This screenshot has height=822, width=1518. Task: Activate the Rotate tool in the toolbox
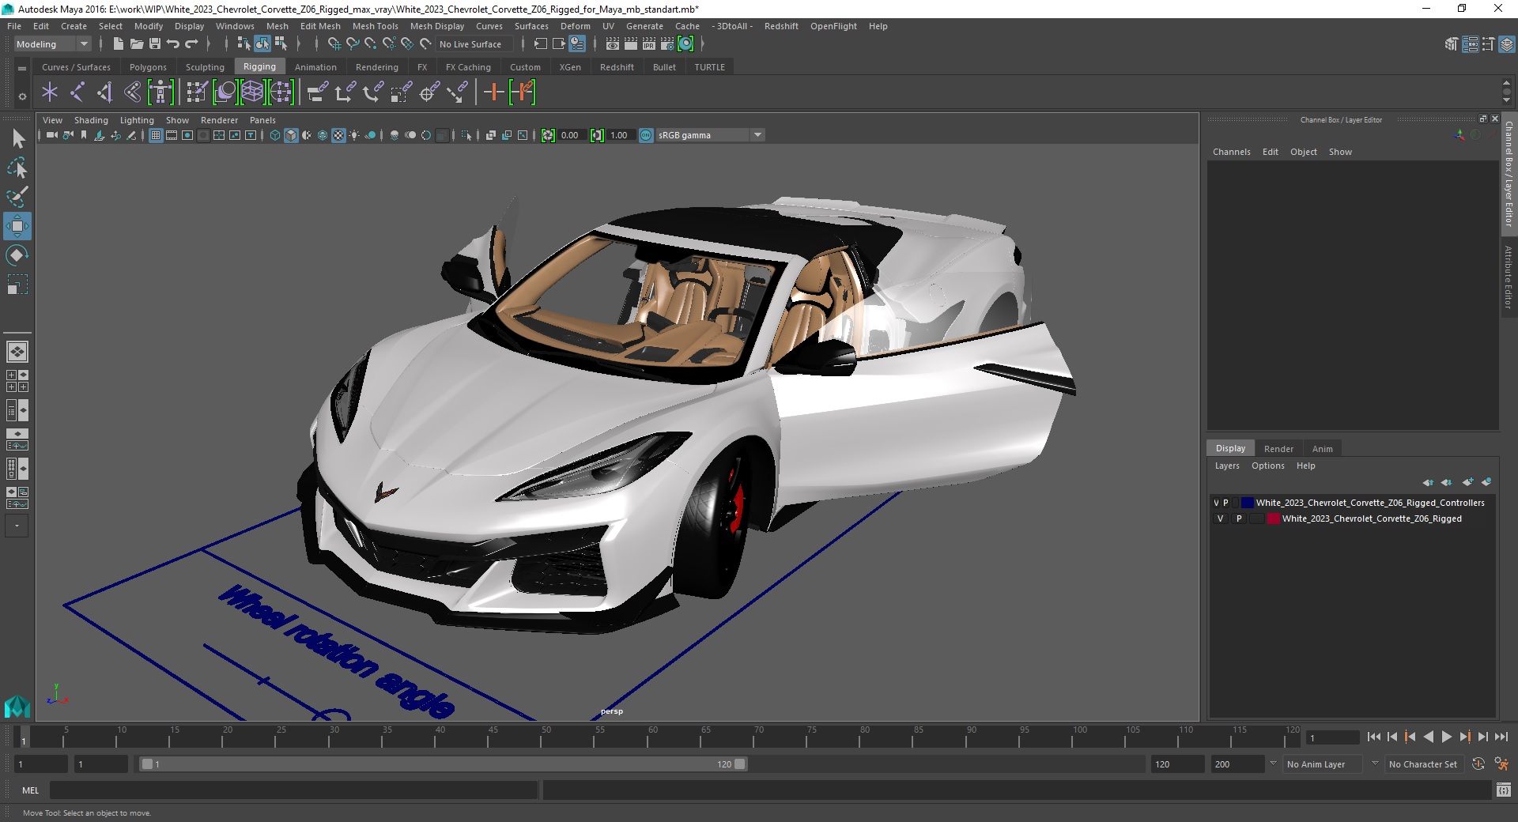point(17,255)
